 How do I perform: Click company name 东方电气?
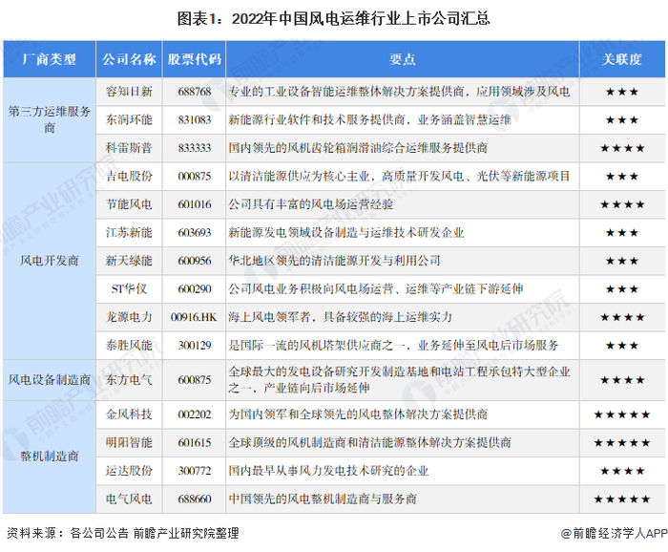tap(129, 380)
